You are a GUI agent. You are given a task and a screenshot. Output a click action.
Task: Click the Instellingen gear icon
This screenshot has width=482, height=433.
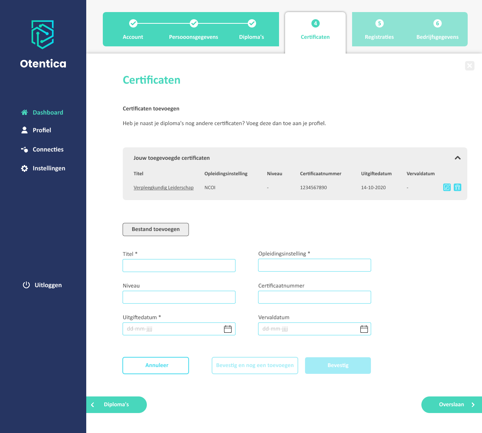coord(24,168)
